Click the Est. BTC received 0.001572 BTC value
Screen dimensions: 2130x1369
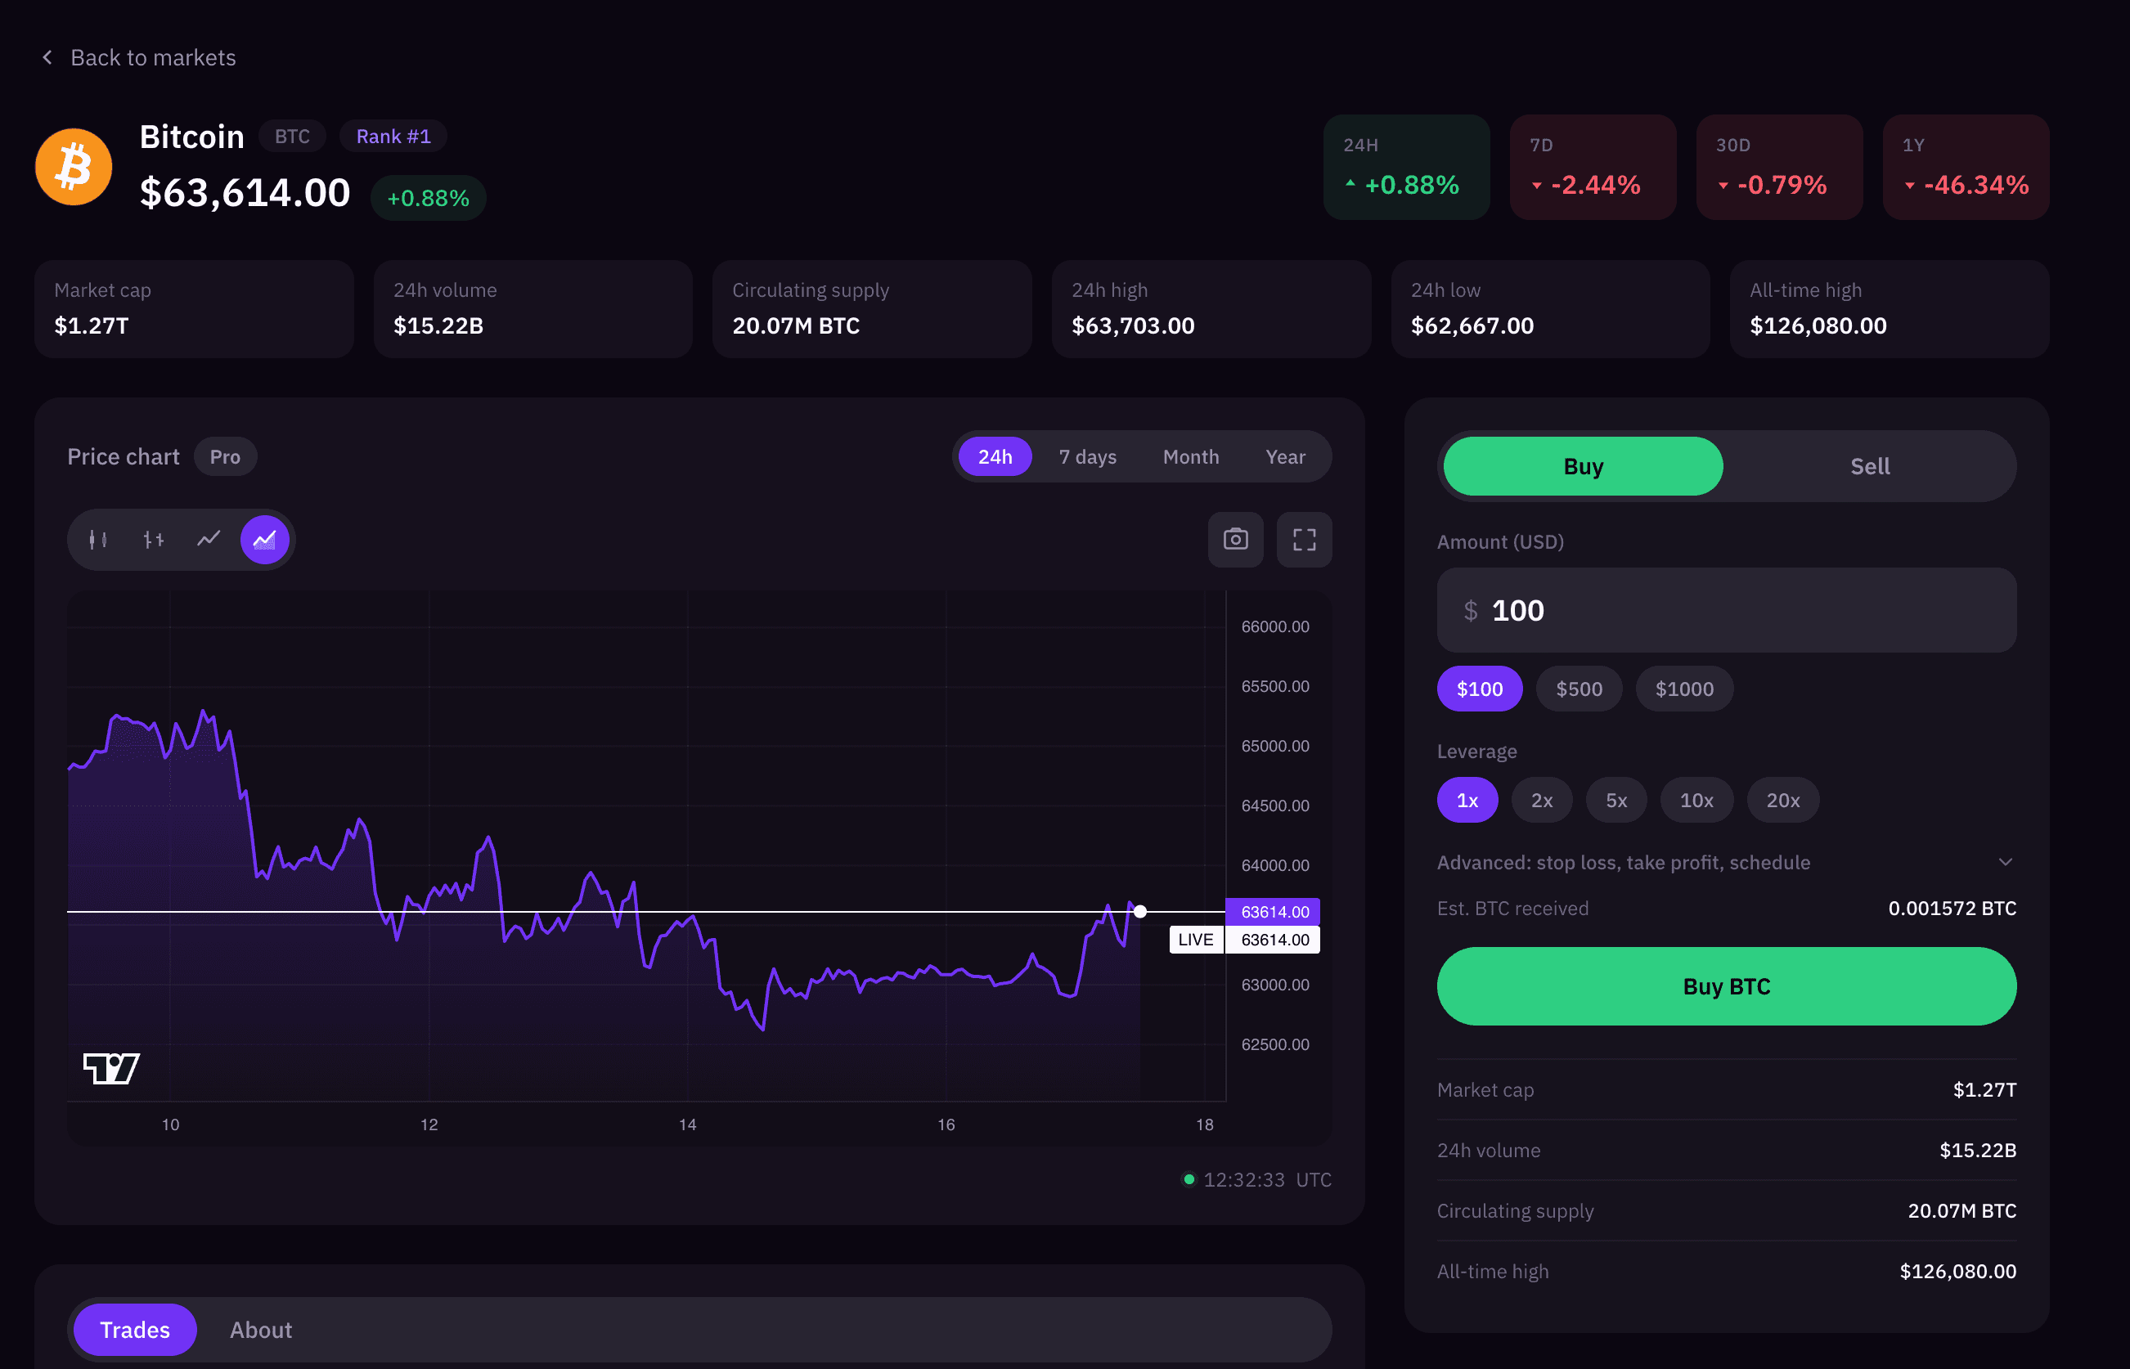tap(1952, 909)
